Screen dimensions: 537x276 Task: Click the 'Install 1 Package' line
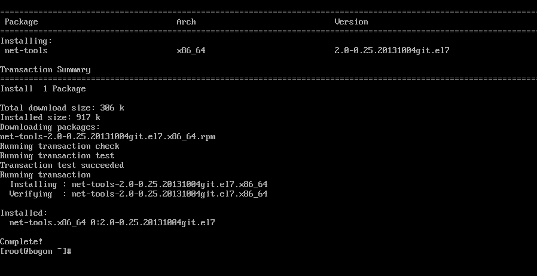click(x=43, y=89)
